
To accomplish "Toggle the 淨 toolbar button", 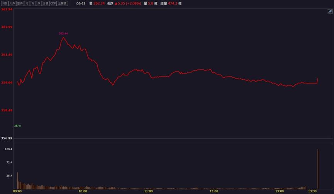I will (39, 3).
